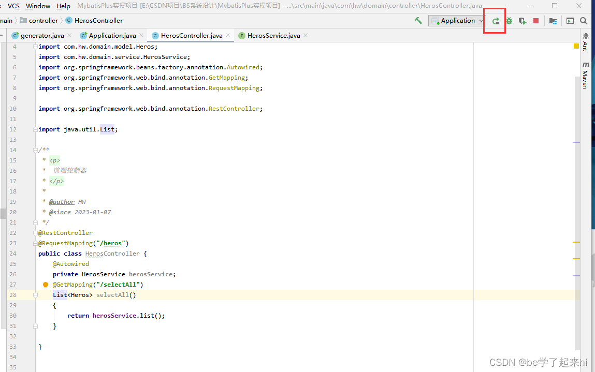Screen dimensions: 595x372
Task: Click fold marker beside @RequestMapping on line 23
Action: point(35,243)
